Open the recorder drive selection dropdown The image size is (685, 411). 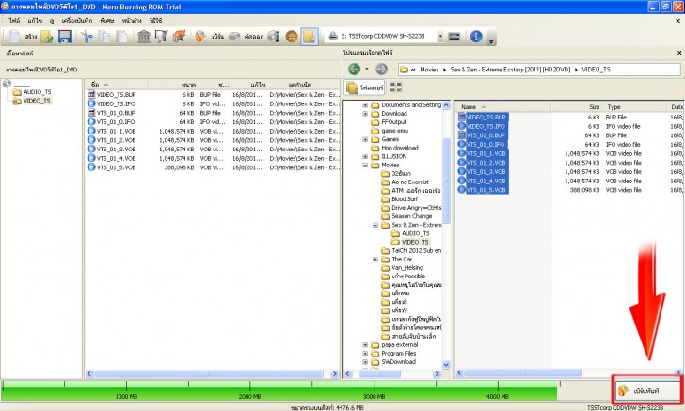[x=438, y=37]
